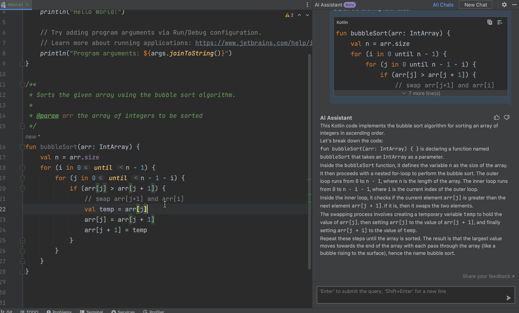This screenshot has width=519, height=313.
Task: Open All Chats list
Action: [443, 5]
